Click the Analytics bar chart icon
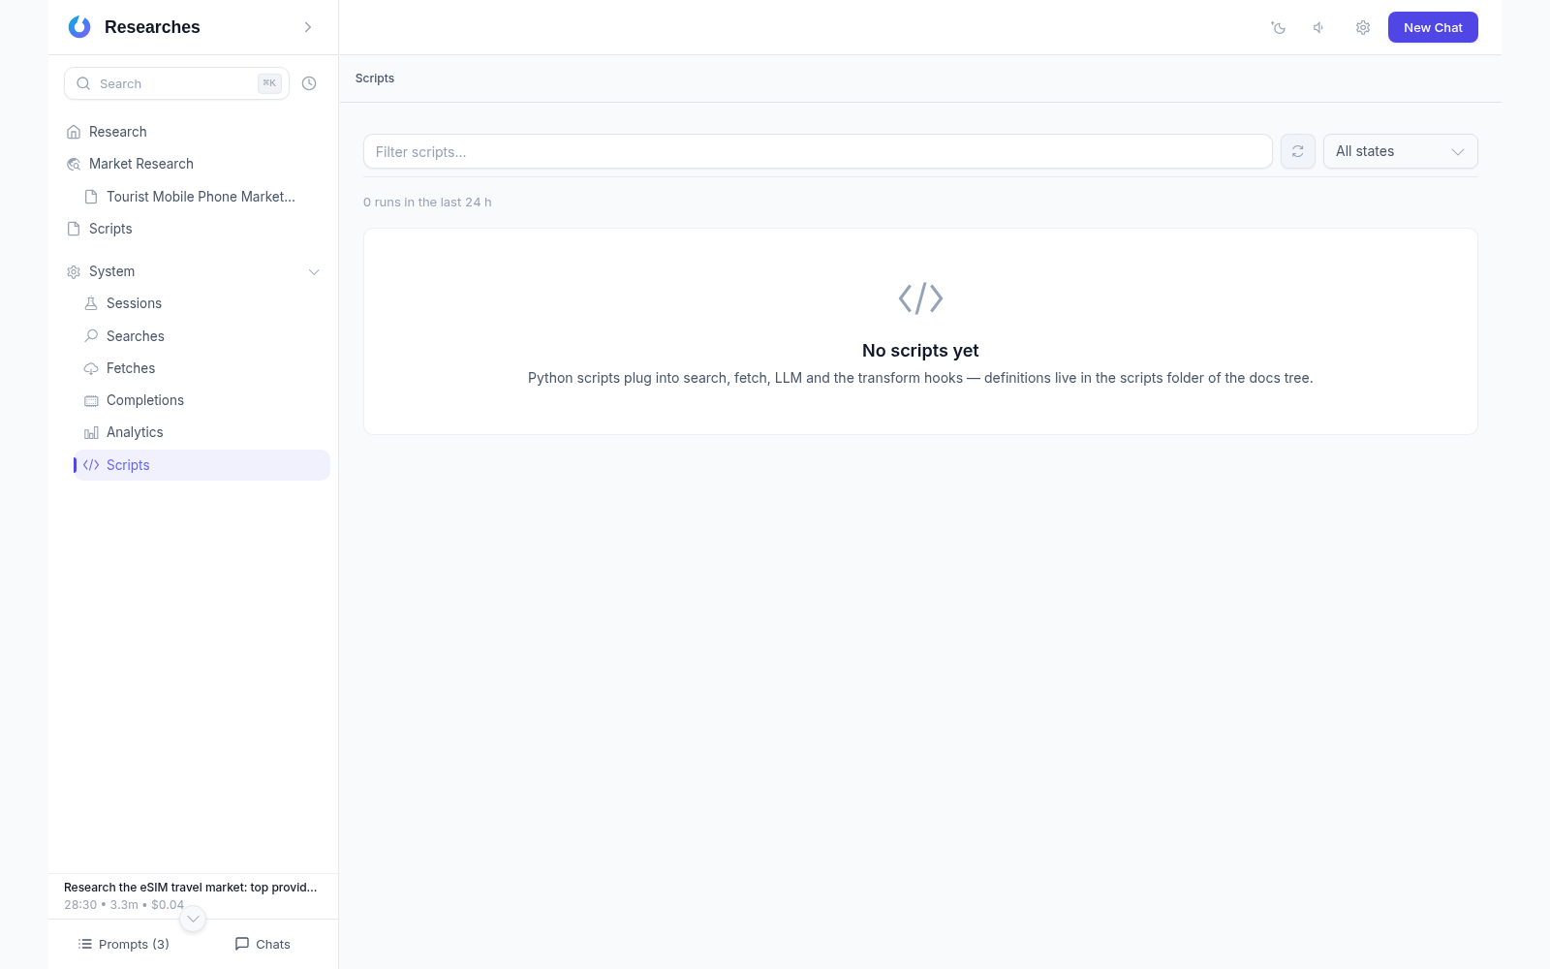 (x=91, y=433)
